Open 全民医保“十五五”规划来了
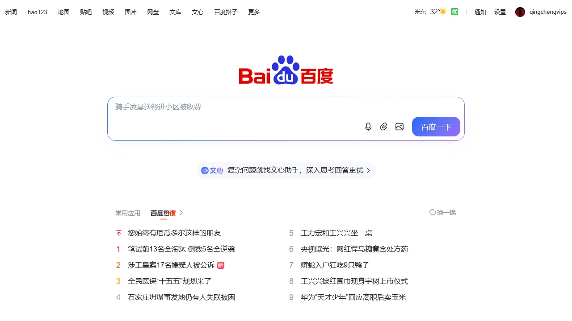 169,281
